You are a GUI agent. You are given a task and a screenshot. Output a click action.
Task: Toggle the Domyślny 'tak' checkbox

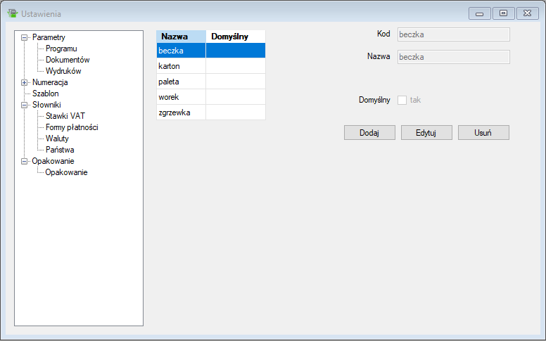pos(402,100)
